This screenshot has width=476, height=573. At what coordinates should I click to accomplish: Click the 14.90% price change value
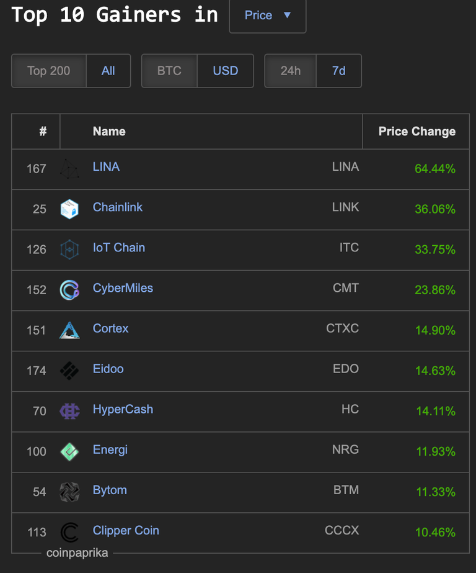click(436, 330)
